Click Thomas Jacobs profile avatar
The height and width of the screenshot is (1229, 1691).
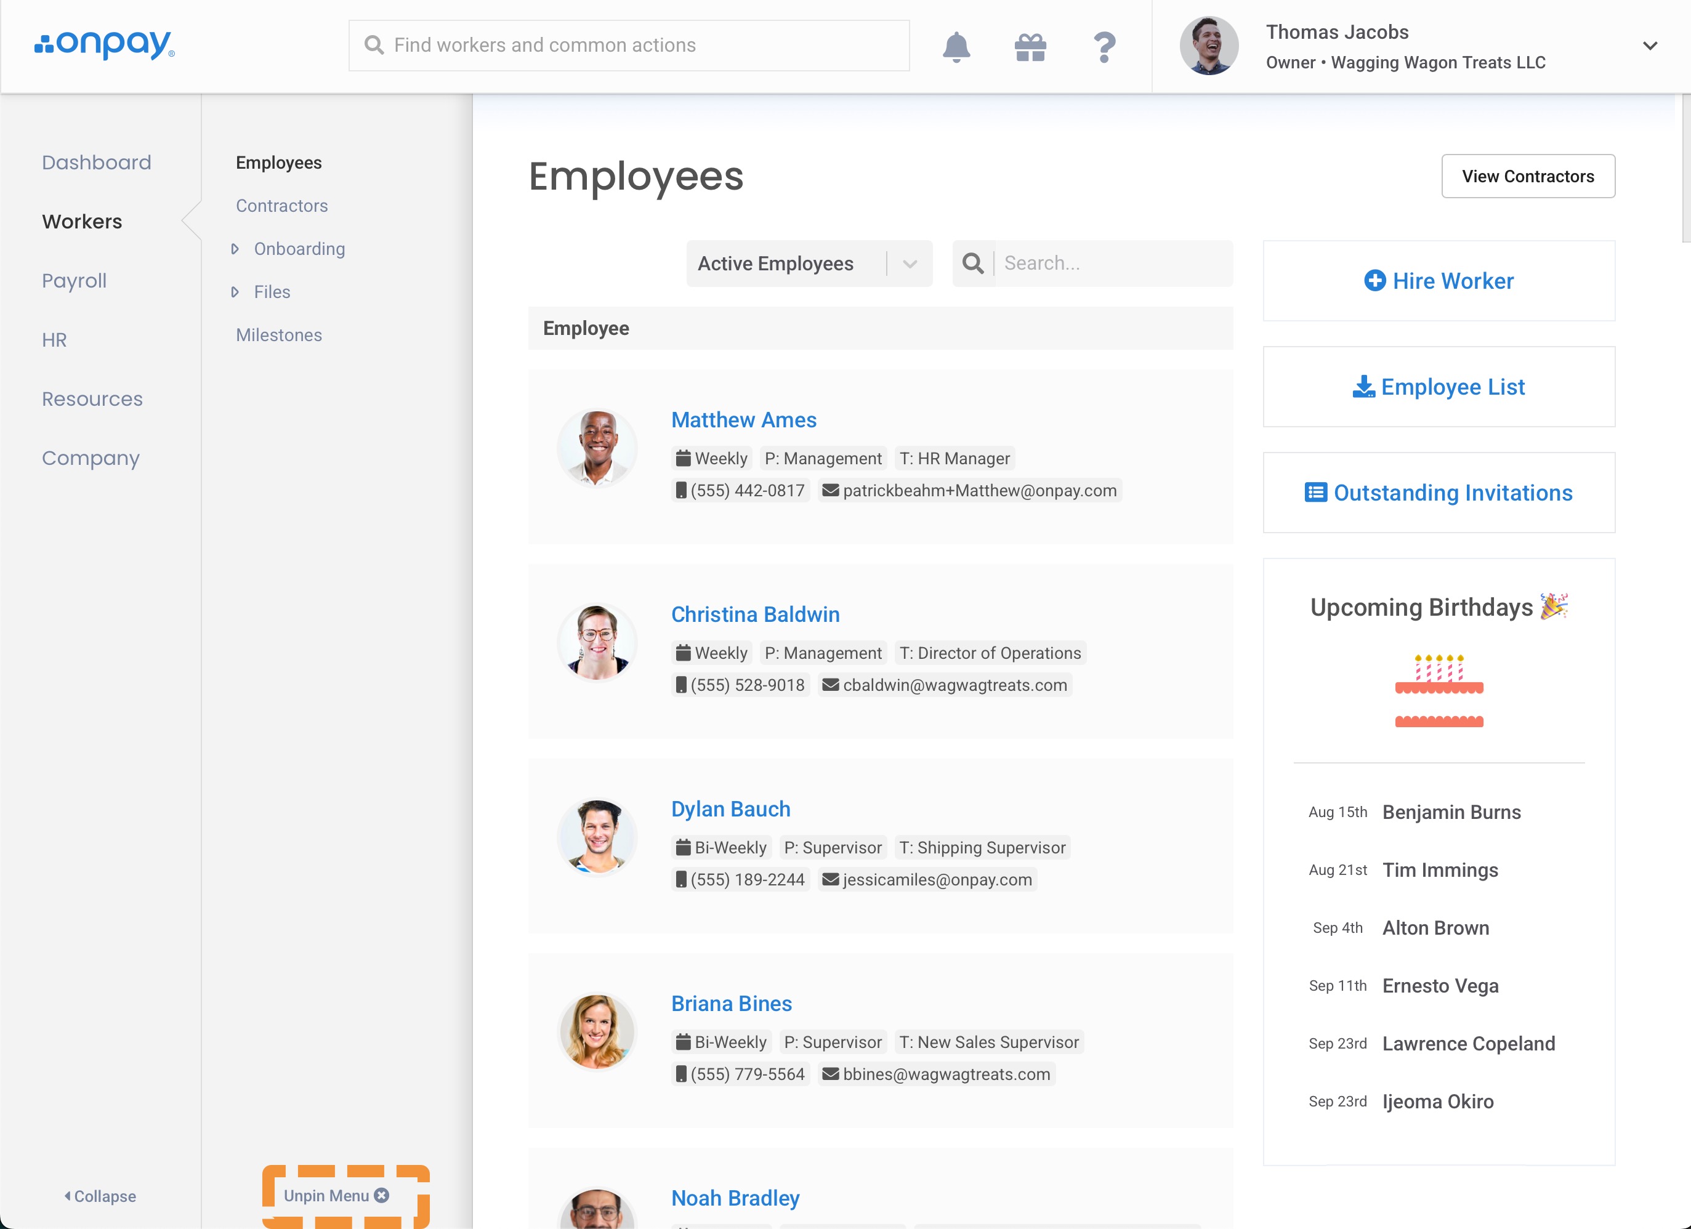(x=1209, y=46)
